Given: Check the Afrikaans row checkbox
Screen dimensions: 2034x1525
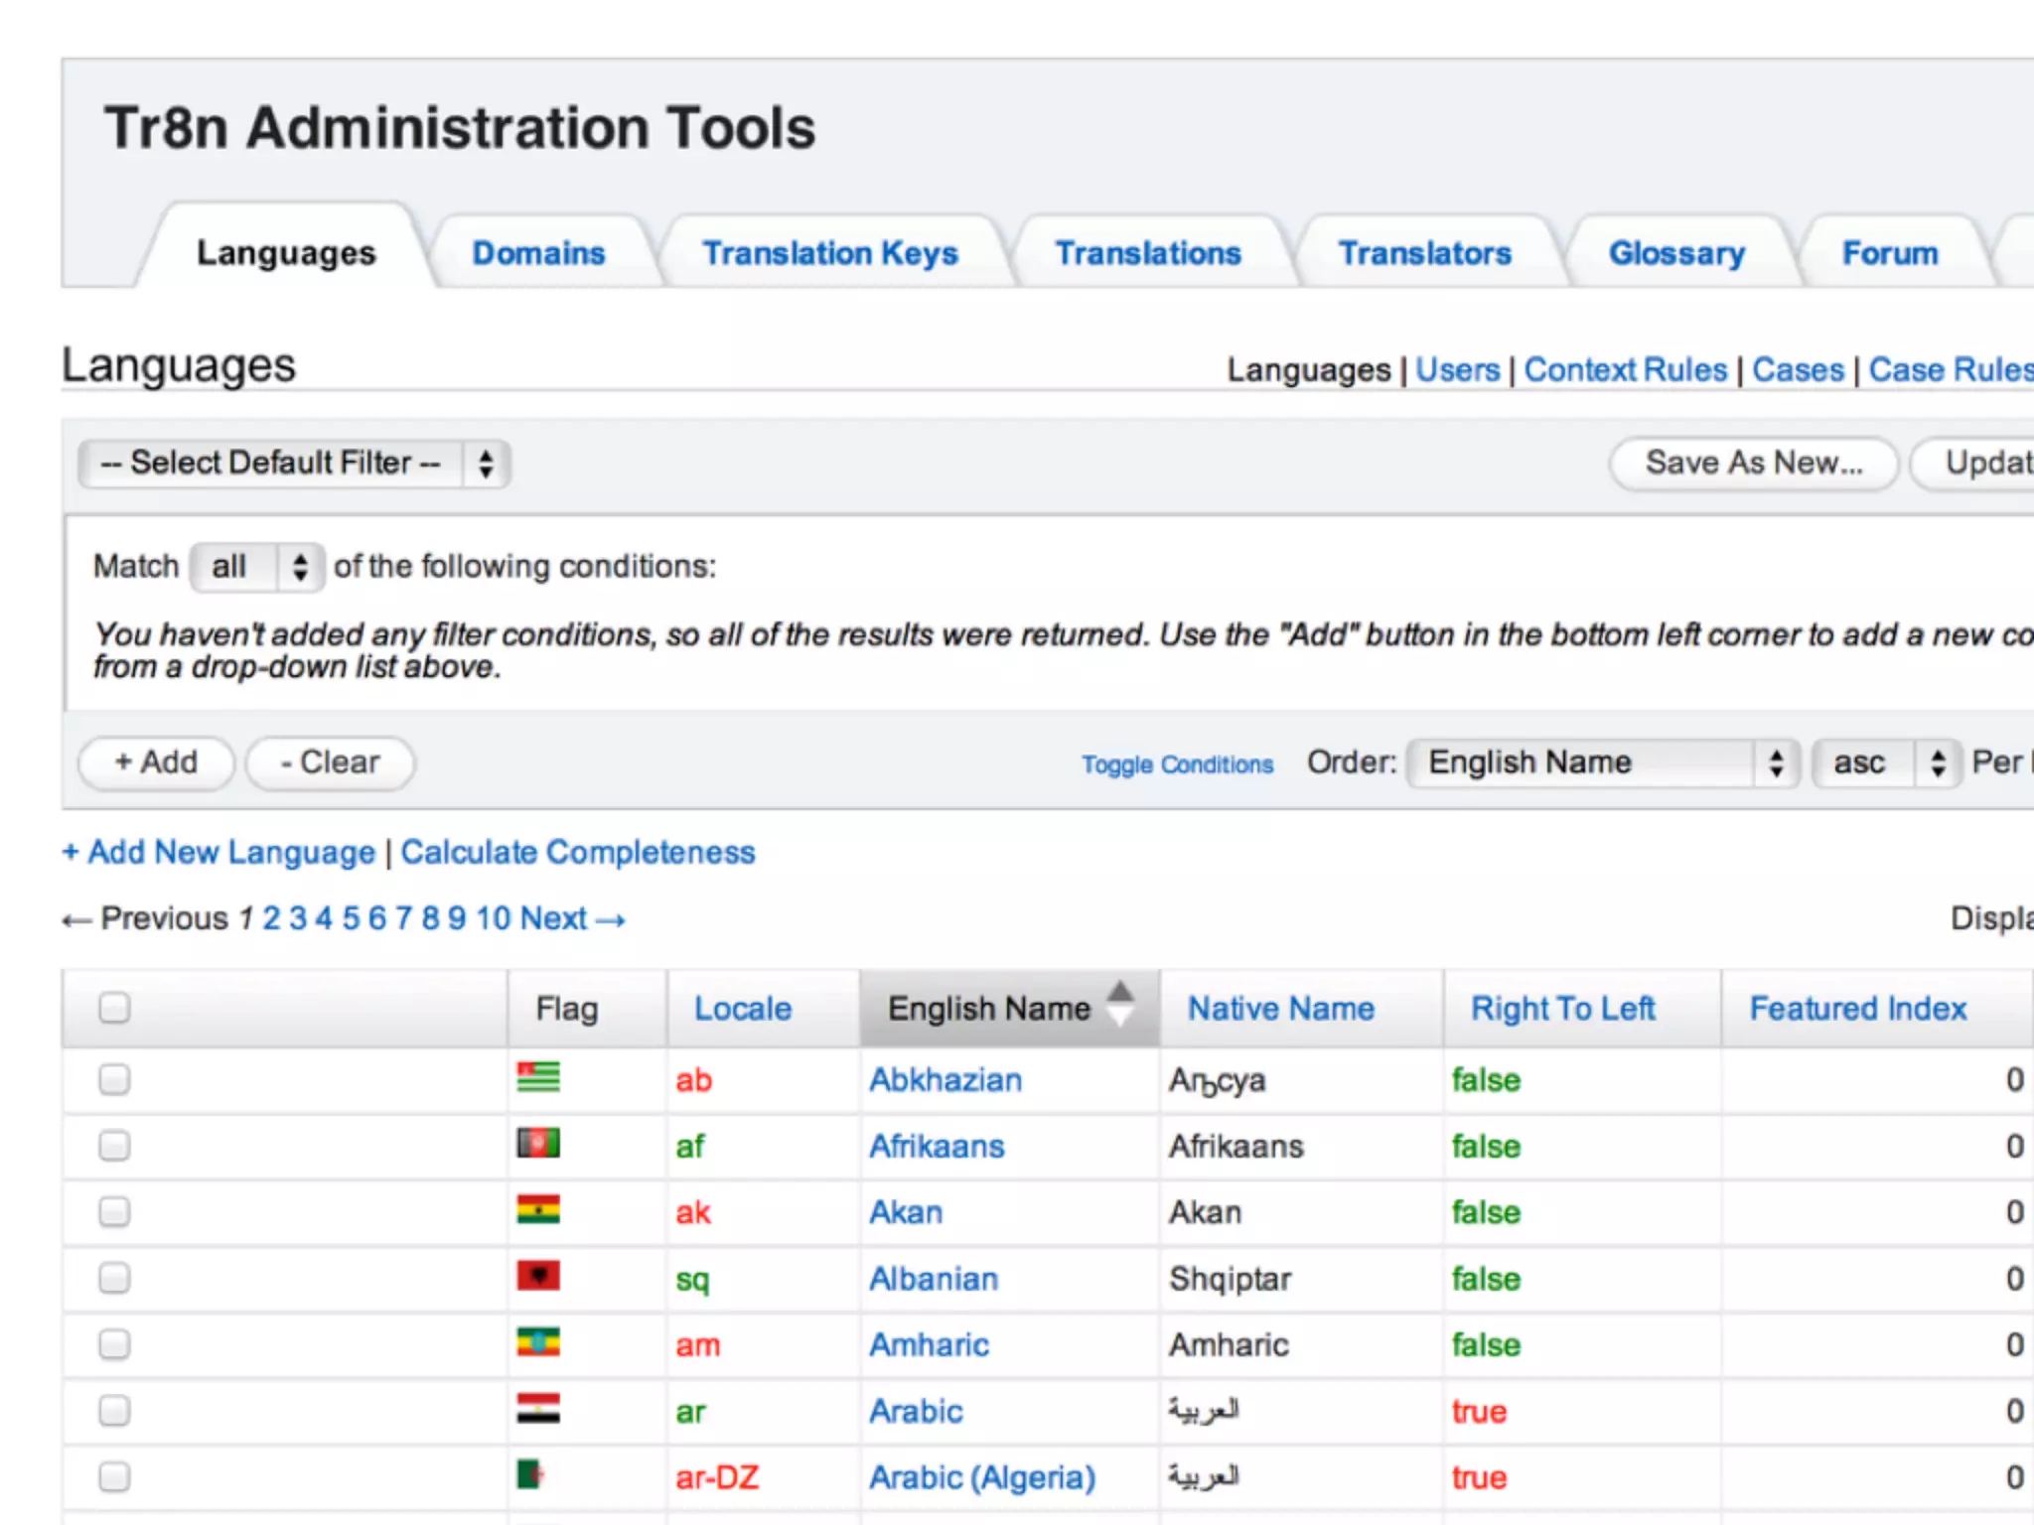Looking at the screenshot, I should tap(114, 1146).
